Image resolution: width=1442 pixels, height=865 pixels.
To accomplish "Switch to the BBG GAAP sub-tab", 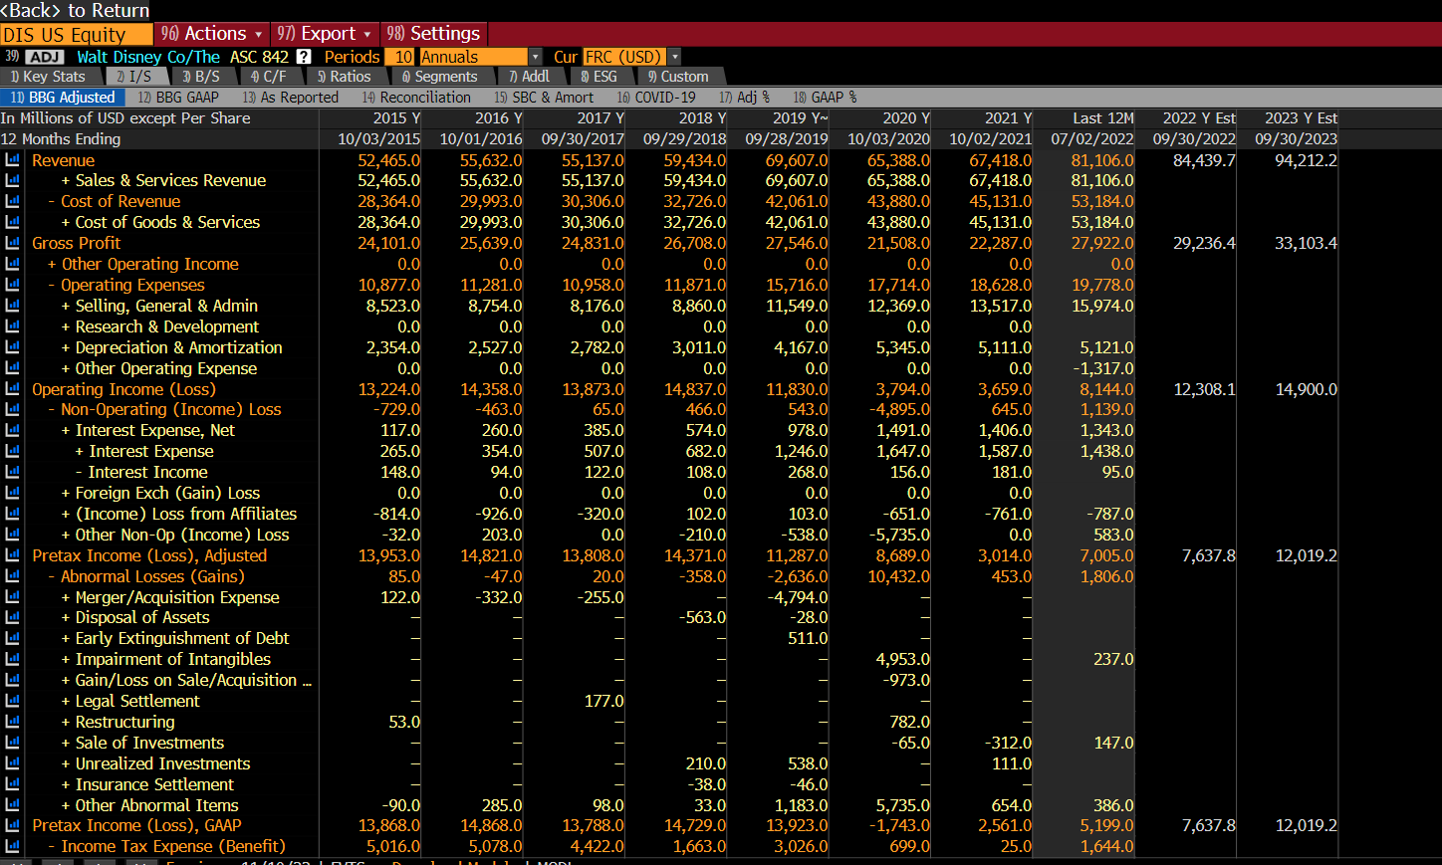I will pyautogui.click(x=178, y=98).
